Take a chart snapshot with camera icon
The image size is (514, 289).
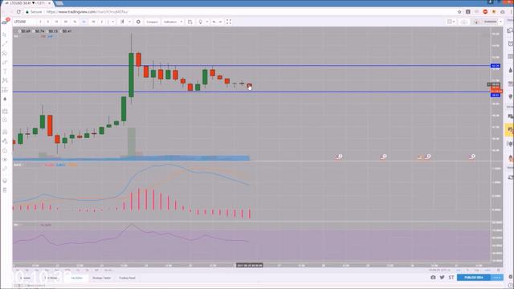tap(433, 277)
